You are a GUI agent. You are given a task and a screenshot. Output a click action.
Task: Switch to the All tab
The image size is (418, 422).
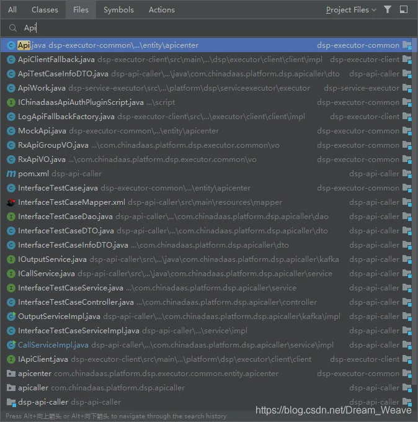pyautogui.click(x=12, y=10)
